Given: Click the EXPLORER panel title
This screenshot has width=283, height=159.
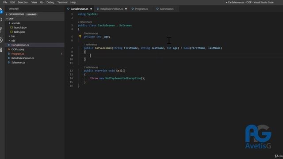Looking at the screenshot, I should 14,9.
